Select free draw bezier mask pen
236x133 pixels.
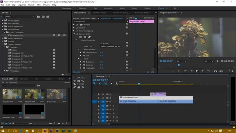click(89, 37)
